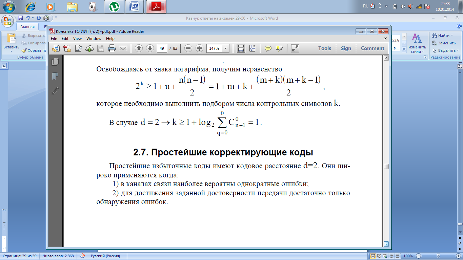
Task: Click the Export PDF icon in Adobe Reader
Action: coord(56,48)
